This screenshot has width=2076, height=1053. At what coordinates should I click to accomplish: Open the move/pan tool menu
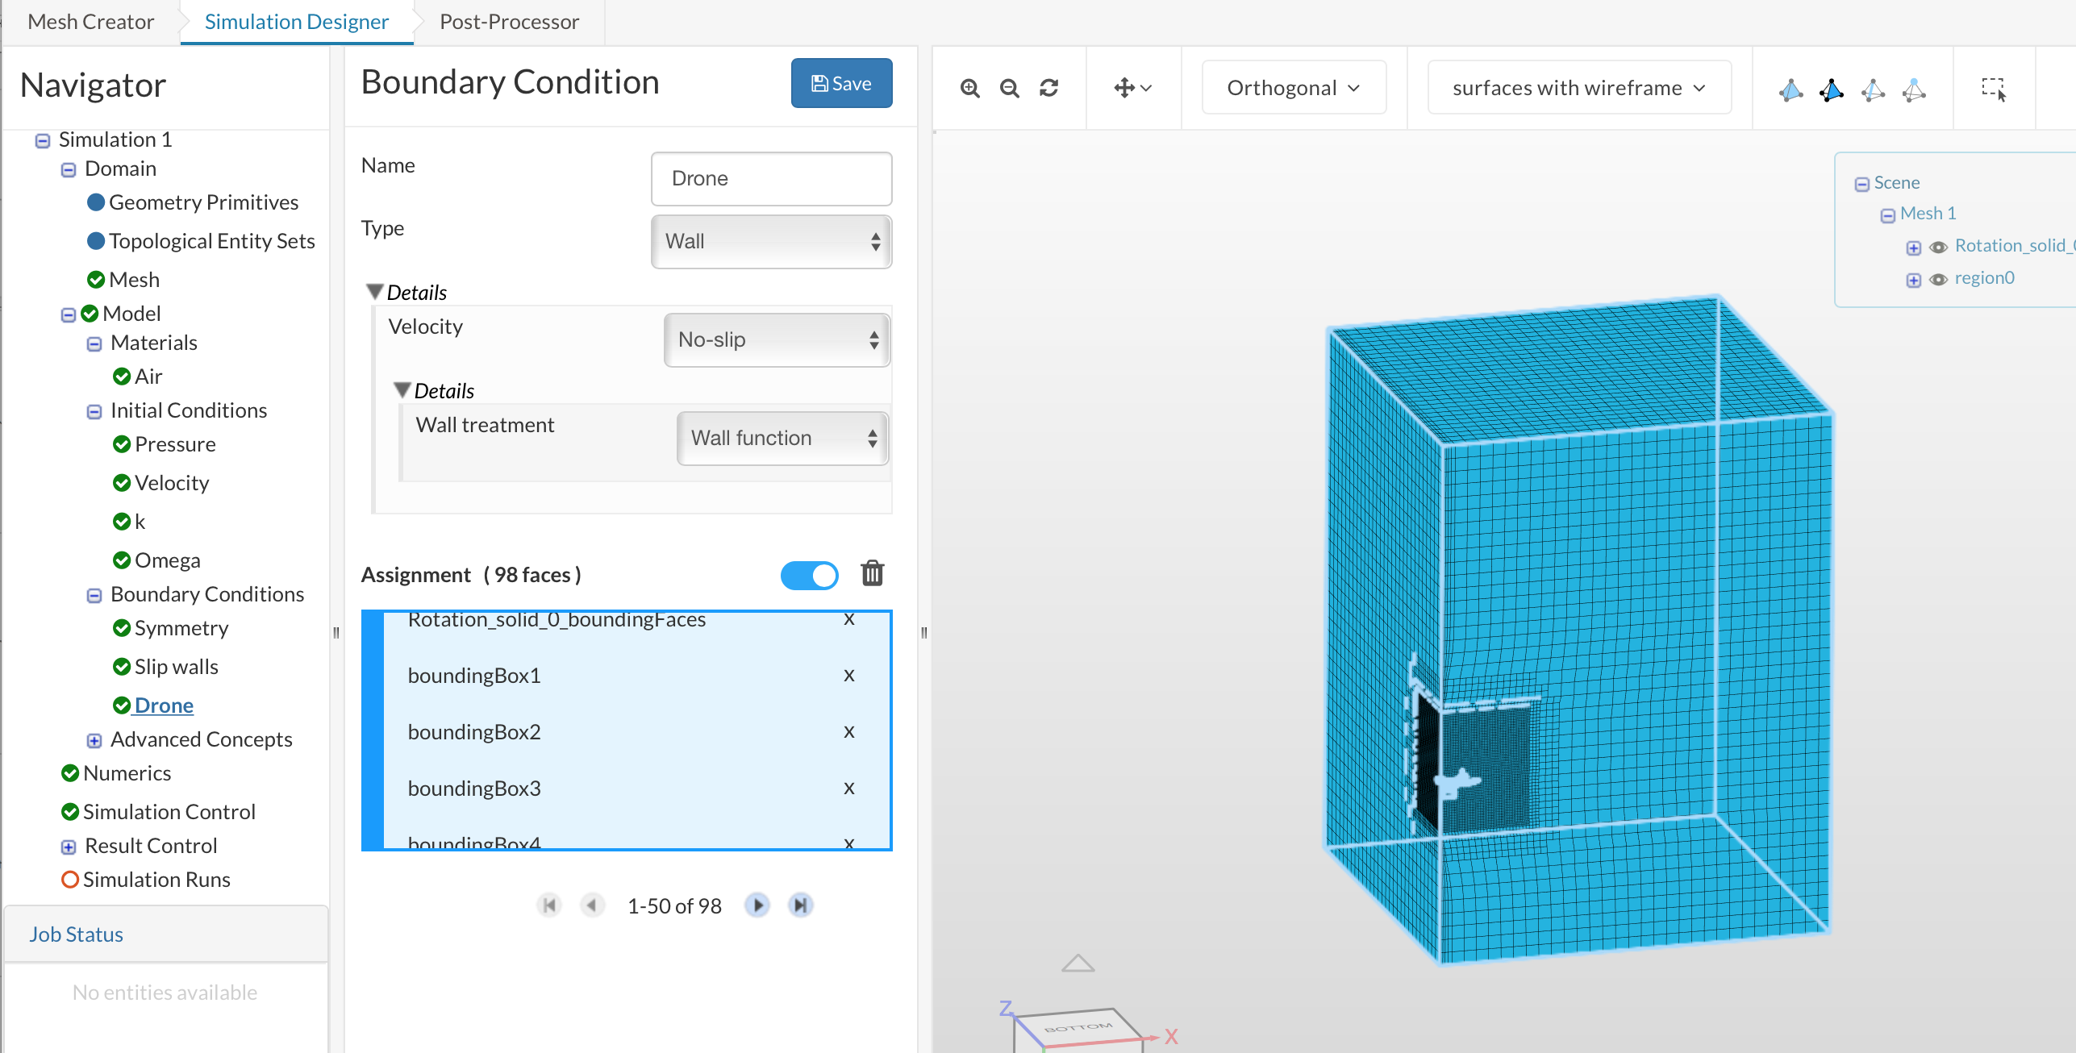pos(1132,88)
